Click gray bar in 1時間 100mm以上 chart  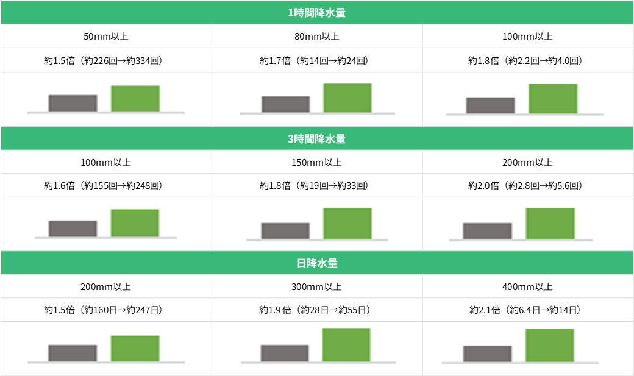coord(491,105)
